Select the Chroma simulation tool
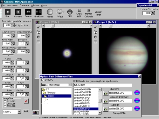This screenshot has width=159, height=119. pyautogui.click(x=18, y=13)
